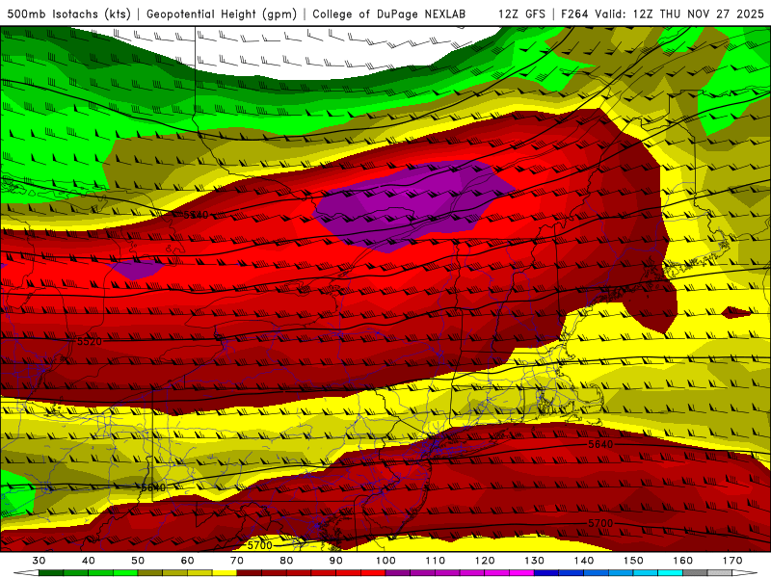Screen dimensions: 771x578
Task: Click the 90 knot color bar label
Action: click(335, 561)
